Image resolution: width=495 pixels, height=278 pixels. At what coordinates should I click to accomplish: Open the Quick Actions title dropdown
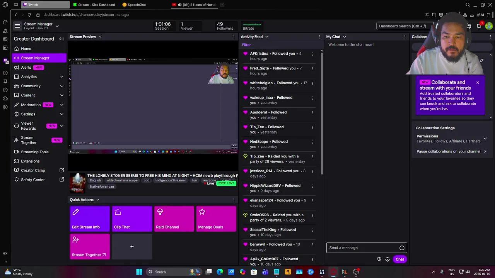(x=97, y=200)
